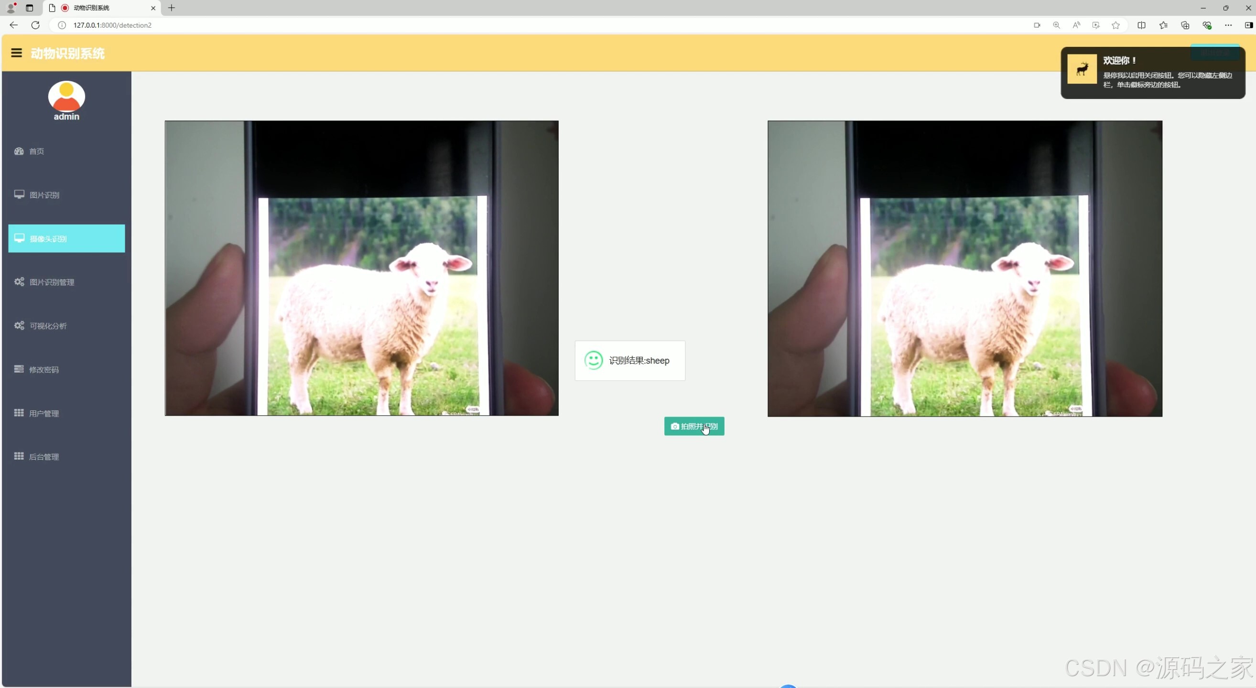The width and height of the screenshot is (1256, 688).
Task: Open the browser zoom magnifier icon
Action: (x=1056, y=25)
